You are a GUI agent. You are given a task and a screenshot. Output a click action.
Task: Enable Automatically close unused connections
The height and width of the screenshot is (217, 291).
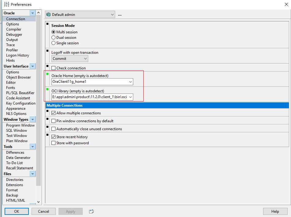[x=53, y=129]
